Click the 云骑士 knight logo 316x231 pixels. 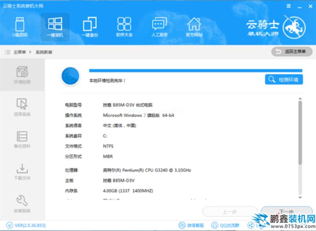coord(294,27)
